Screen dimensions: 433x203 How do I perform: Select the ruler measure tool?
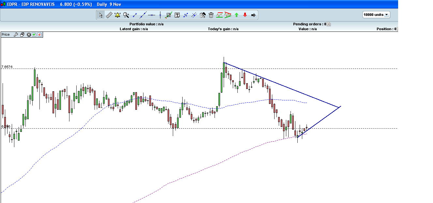pyautogui.click(x=109, y=15)
